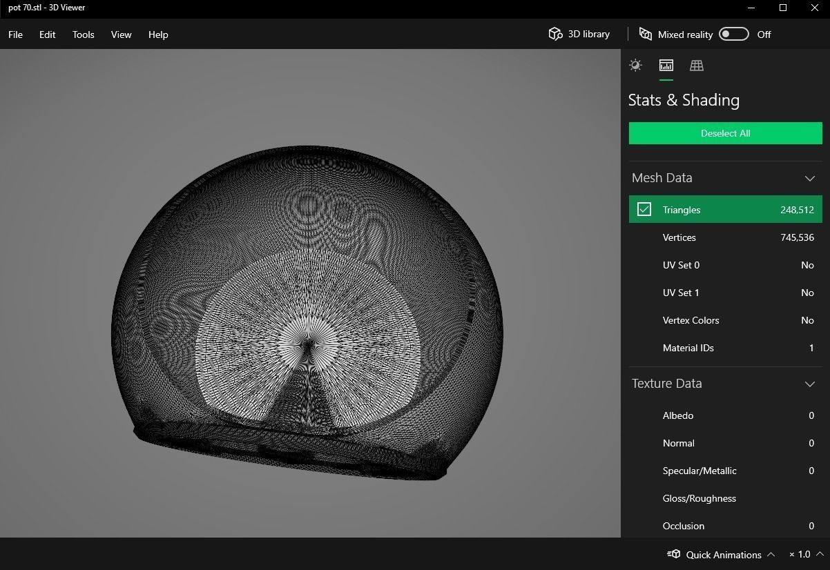This screenshot has height=570, width=830.
Task: Click the Deselect All button
Action: pos(725,133)
